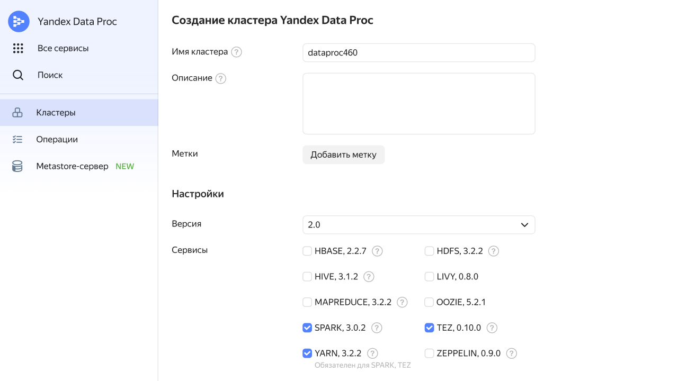
Task: Click the Добавить метку button
Action: [344, 155]
